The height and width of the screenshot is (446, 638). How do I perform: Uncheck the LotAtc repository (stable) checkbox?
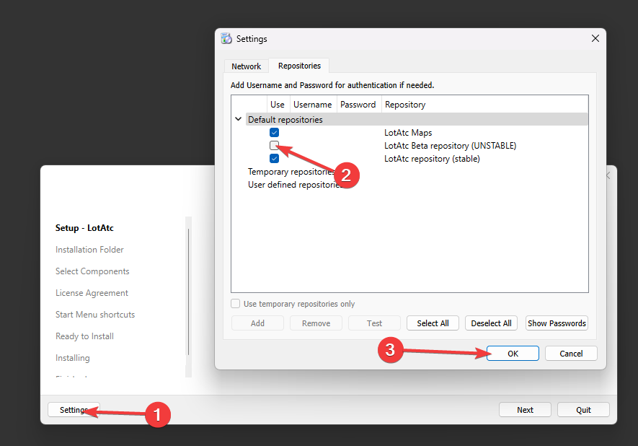274,159
